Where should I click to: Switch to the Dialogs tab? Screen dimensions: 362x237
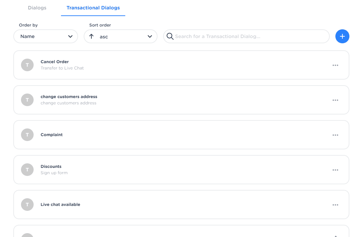[x=37, y=8]
